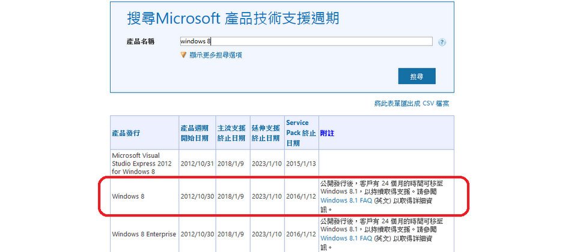Screen dimensions: 577x252
Task: Click 2023/1/10 date in Windows 8 Enterprise row
Action: pyautogui.click(x=267, y=234)
